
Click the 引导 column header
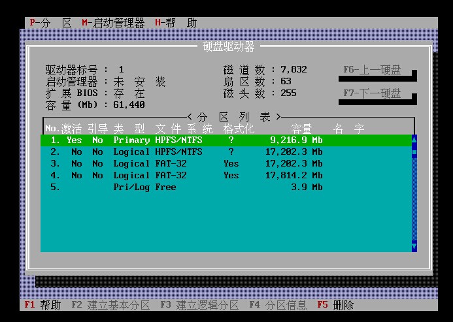click(97, 129)
